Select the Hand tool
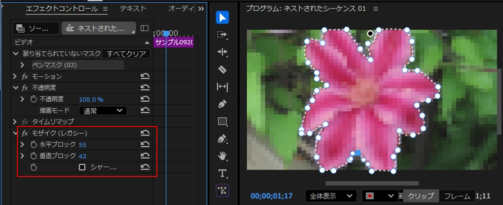The height and width of the screenshot is (205, 503). (222, 156)
